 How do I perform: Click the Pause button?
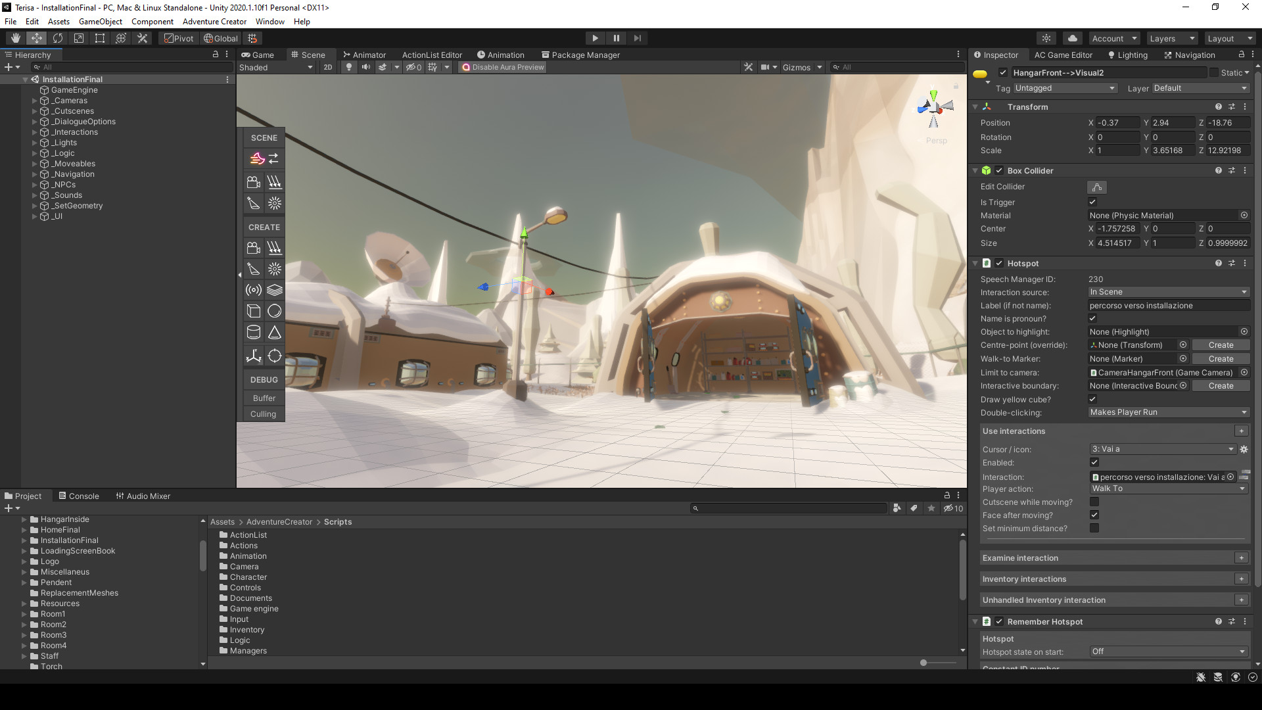coord(616,38)
